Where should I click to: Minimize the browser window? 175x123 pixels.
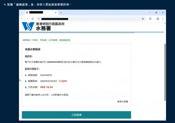[x=150, y=13]
